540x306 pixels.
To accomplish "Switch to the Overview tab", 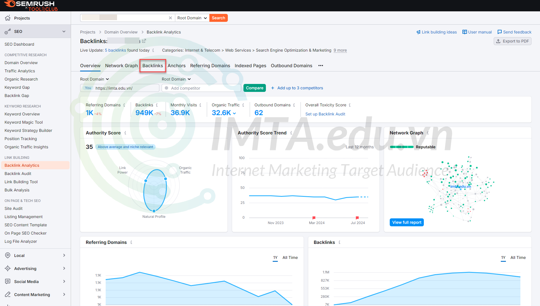I will (x=90, y=66).
